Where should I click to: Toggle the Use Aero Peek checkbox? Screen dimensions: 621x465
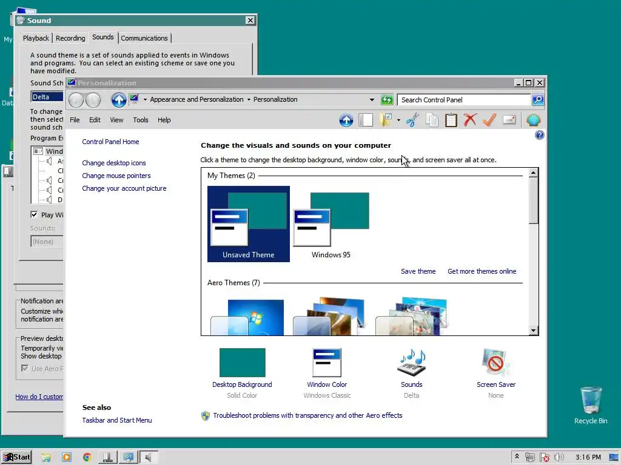(x=24, y=368)
